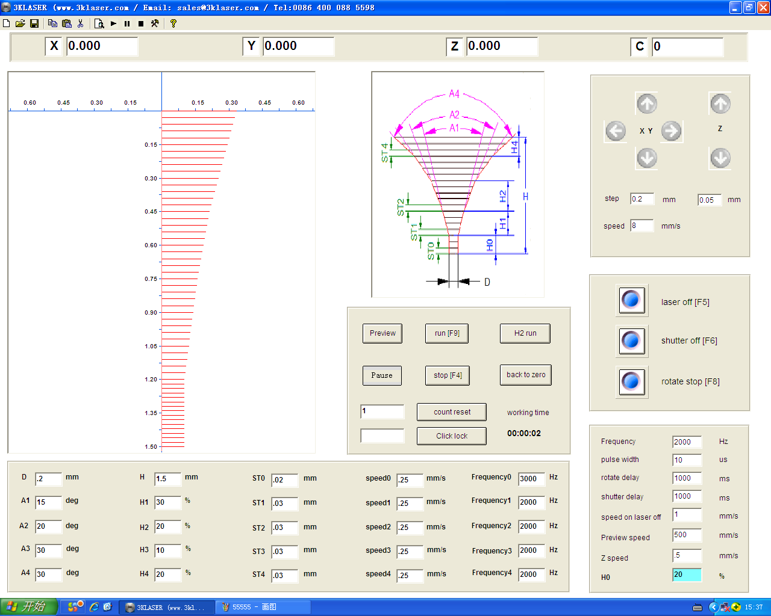Click the scissors Cut icon
Viewport: 771px width, 616px height.
(81, 23)
